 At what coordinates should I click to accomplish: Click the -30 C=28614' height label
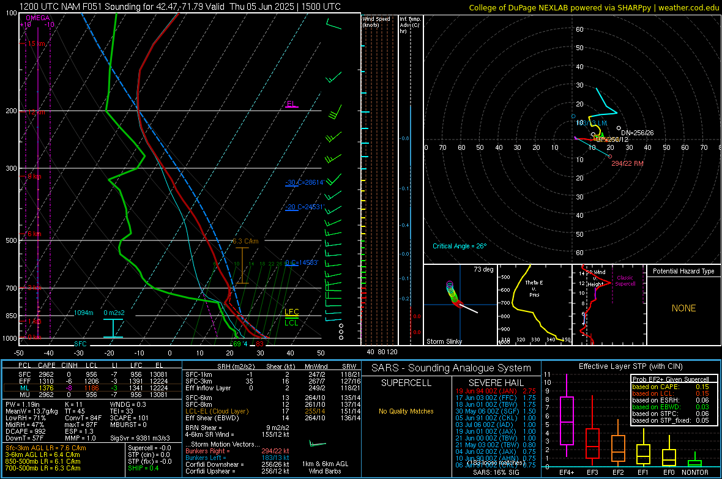coord(305,182)
